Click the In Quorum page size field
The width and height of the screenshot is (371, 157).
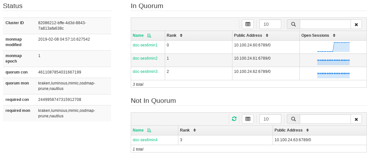pos(270,24)
